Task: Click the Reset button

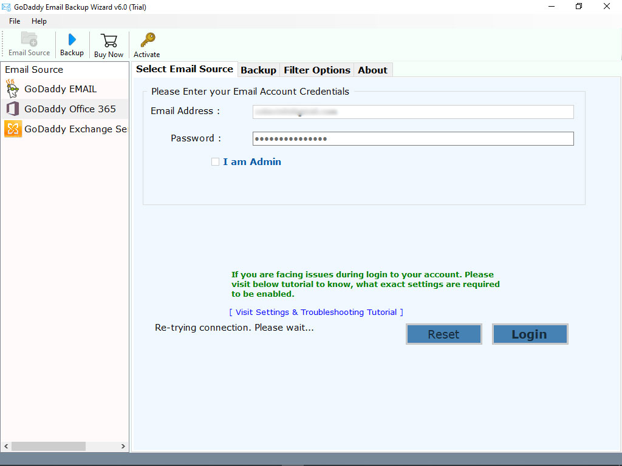Action: click(443, 334)
